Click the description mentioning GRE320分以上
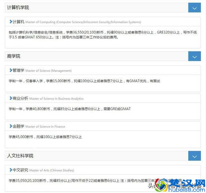The image size is (206, 193). click(103, 35)
